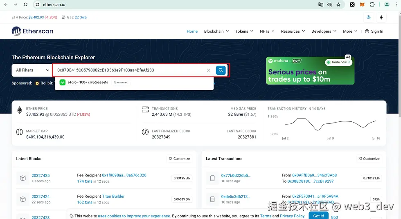This screenshot has height=219, width=401.
Task: Bookmark this page with the star icon
Action: point(338,4)
